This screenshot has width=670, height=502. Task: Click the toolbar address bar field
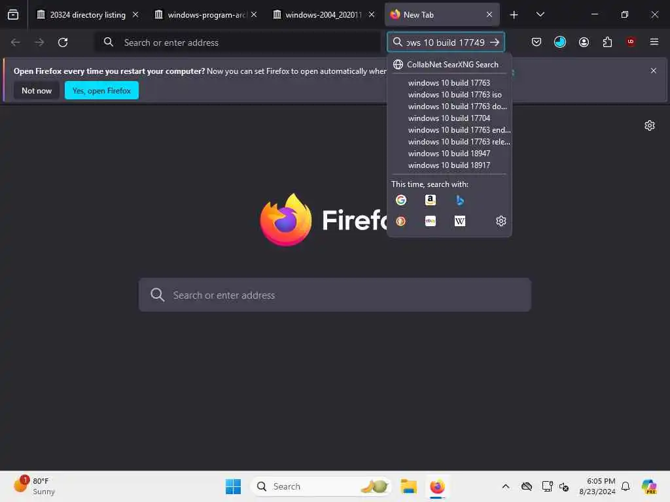[238, 42]
